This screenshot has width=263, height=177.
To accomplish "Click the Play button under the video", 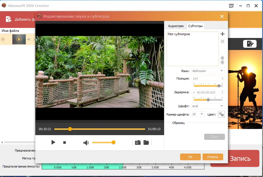I will pyautogui.click(x=53, y=142).
